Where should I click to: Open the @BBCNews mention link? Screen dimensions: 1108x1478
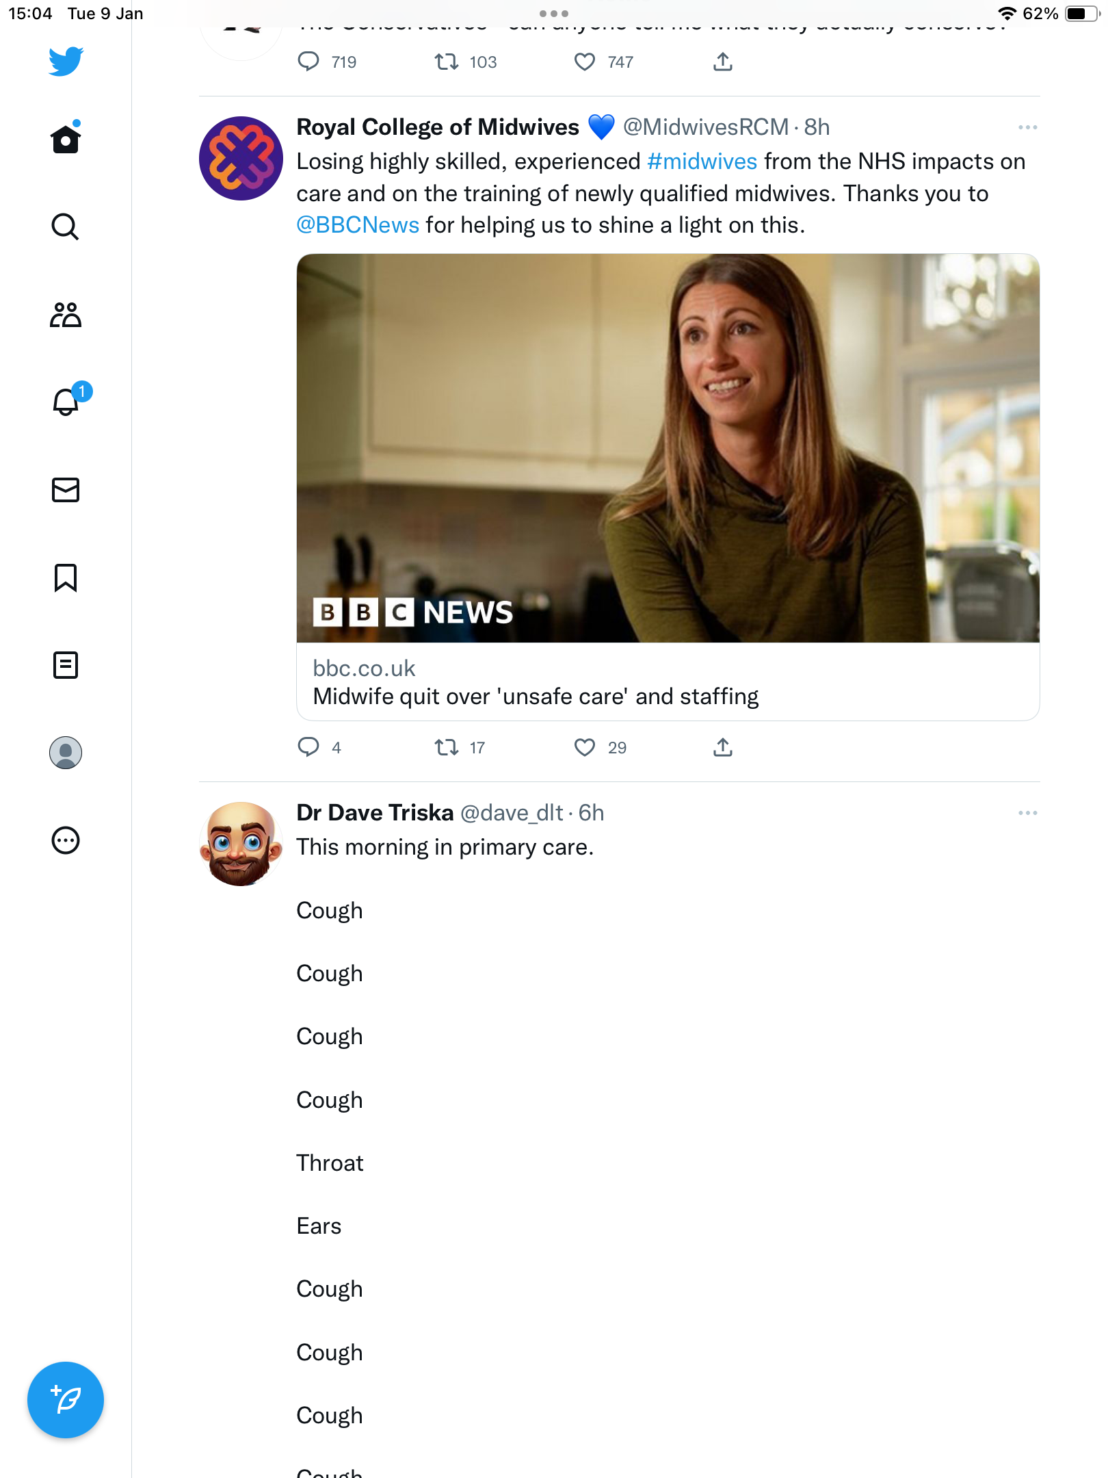point(358,225)
